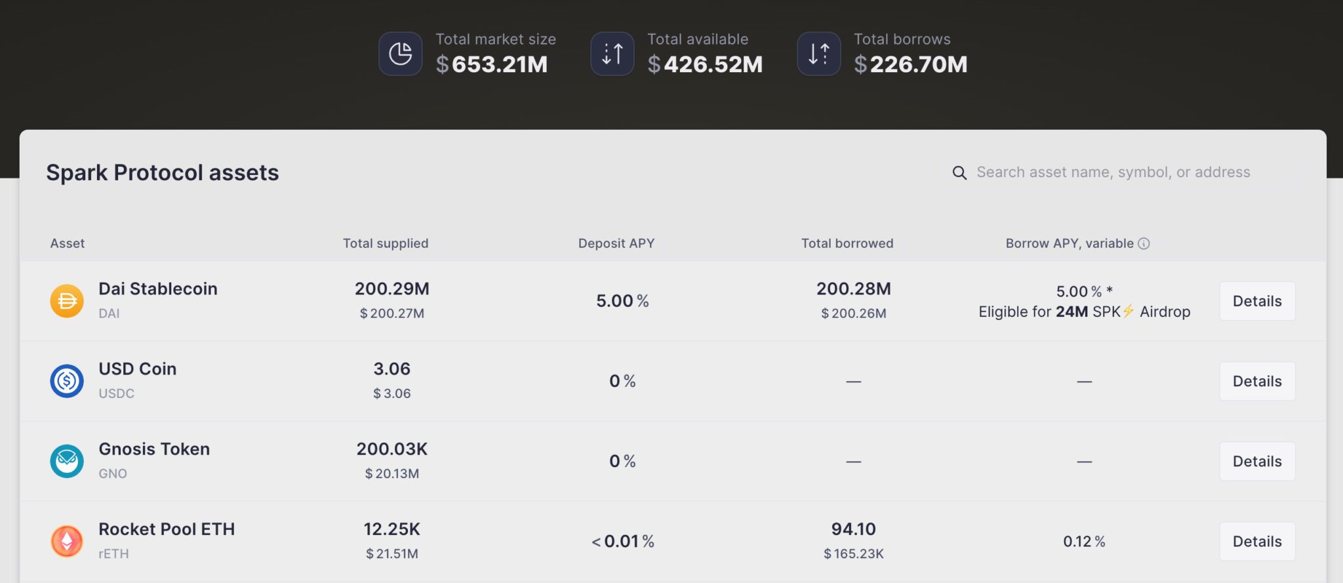This screenshot has height=583, width=1343.
Task: Click the Total available arrows icon
Action: coord(612,54)
